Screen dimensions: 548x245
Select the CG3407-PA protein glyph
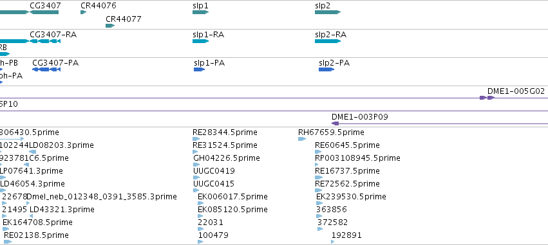click(46, 69)
